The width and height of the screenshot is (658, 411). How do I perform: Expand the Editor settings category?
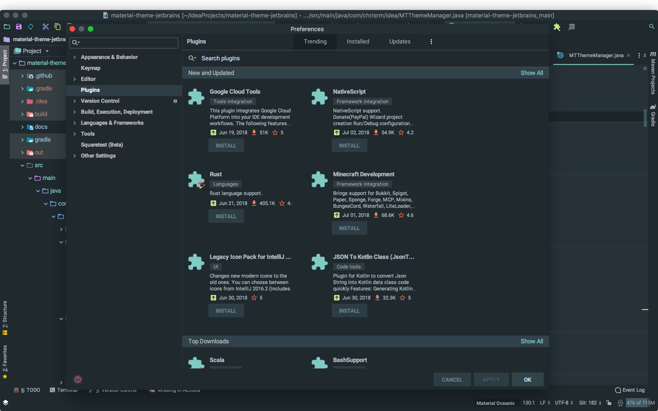pos(74,79)
